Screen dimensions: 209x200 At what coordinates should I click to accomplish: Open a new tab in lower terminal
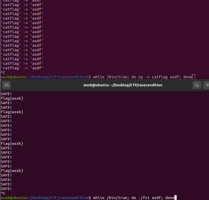point(7,85)
